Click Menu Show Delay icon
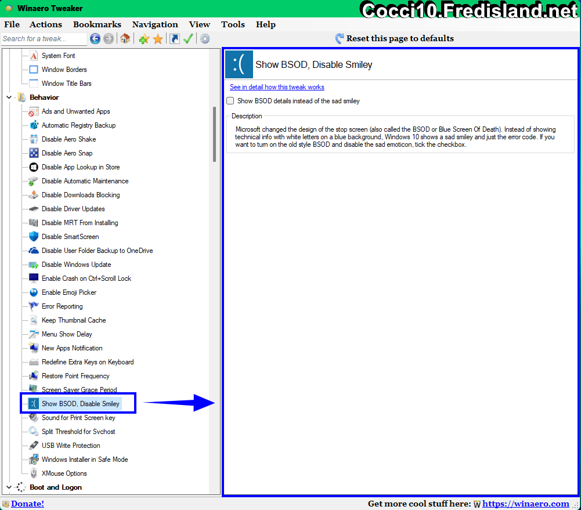Image resolution: width=581 pixels, height=510 pixels. (34, 334)
